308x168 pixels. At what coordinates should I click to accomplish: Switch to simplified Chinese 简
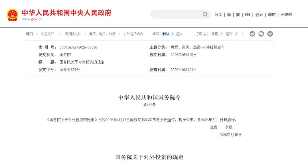229,15
